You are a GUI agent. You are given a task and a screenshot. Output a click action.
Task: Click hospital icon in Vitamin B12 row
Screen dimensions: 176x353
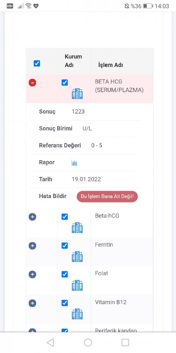[x=77, y=314]
